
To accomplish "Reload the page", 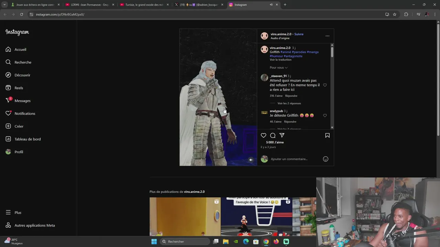I will (21, 14).
